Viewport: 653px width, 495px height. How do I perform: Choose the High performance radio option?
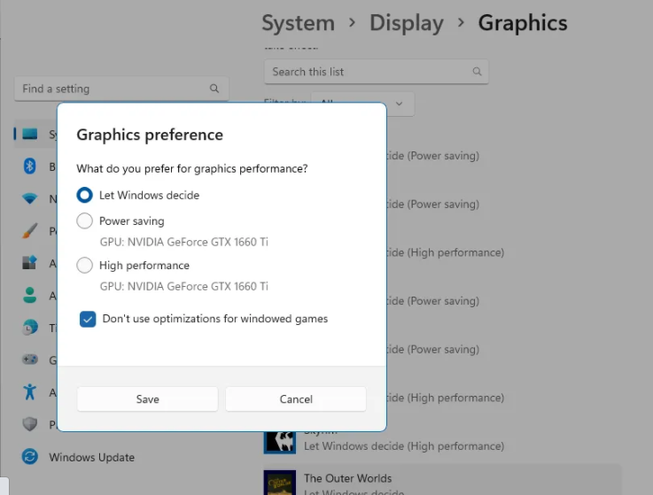(x=84, y=265)
